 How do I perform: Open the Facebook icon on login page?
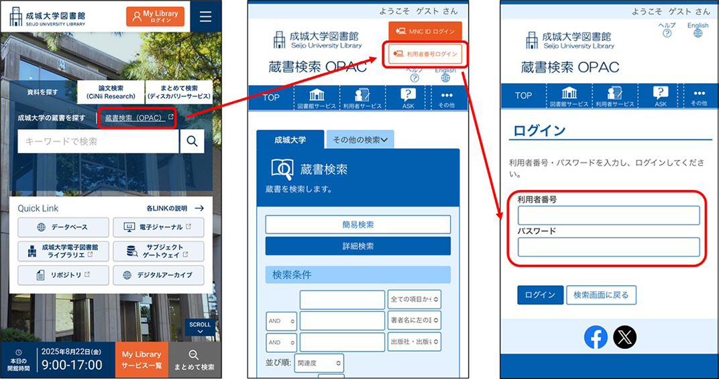(x=596, y=337)
